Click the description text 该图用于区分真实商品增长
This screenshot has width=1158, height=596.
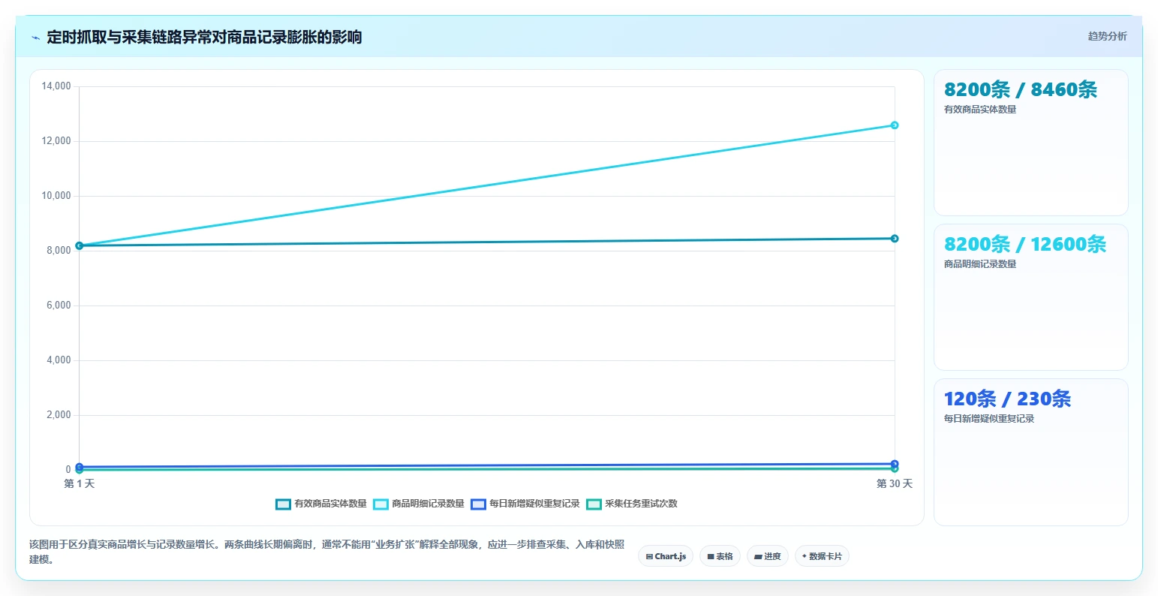click(326, 552)
